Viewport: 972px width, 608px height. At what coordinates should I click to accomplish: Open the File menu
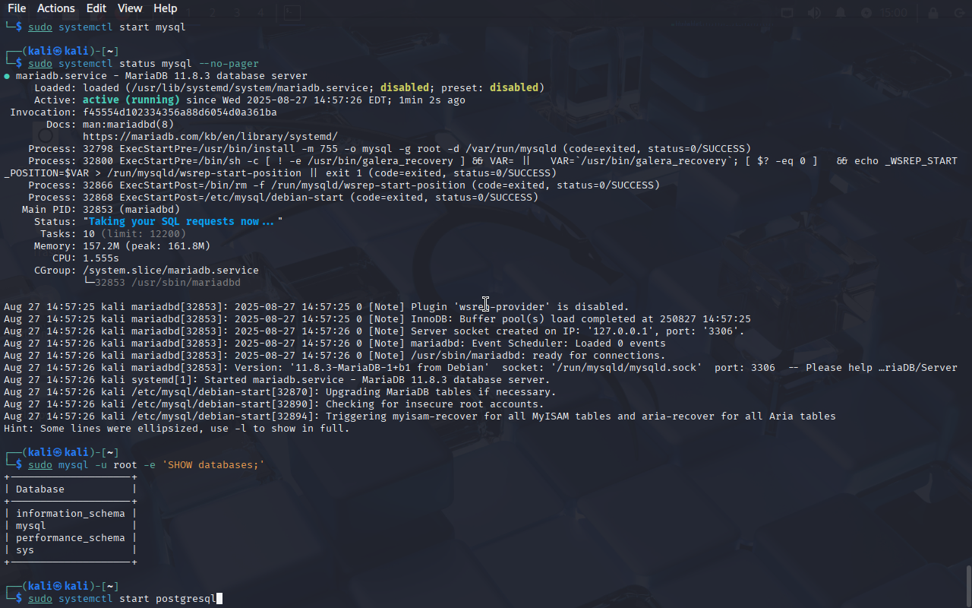(x=17, y=8)
